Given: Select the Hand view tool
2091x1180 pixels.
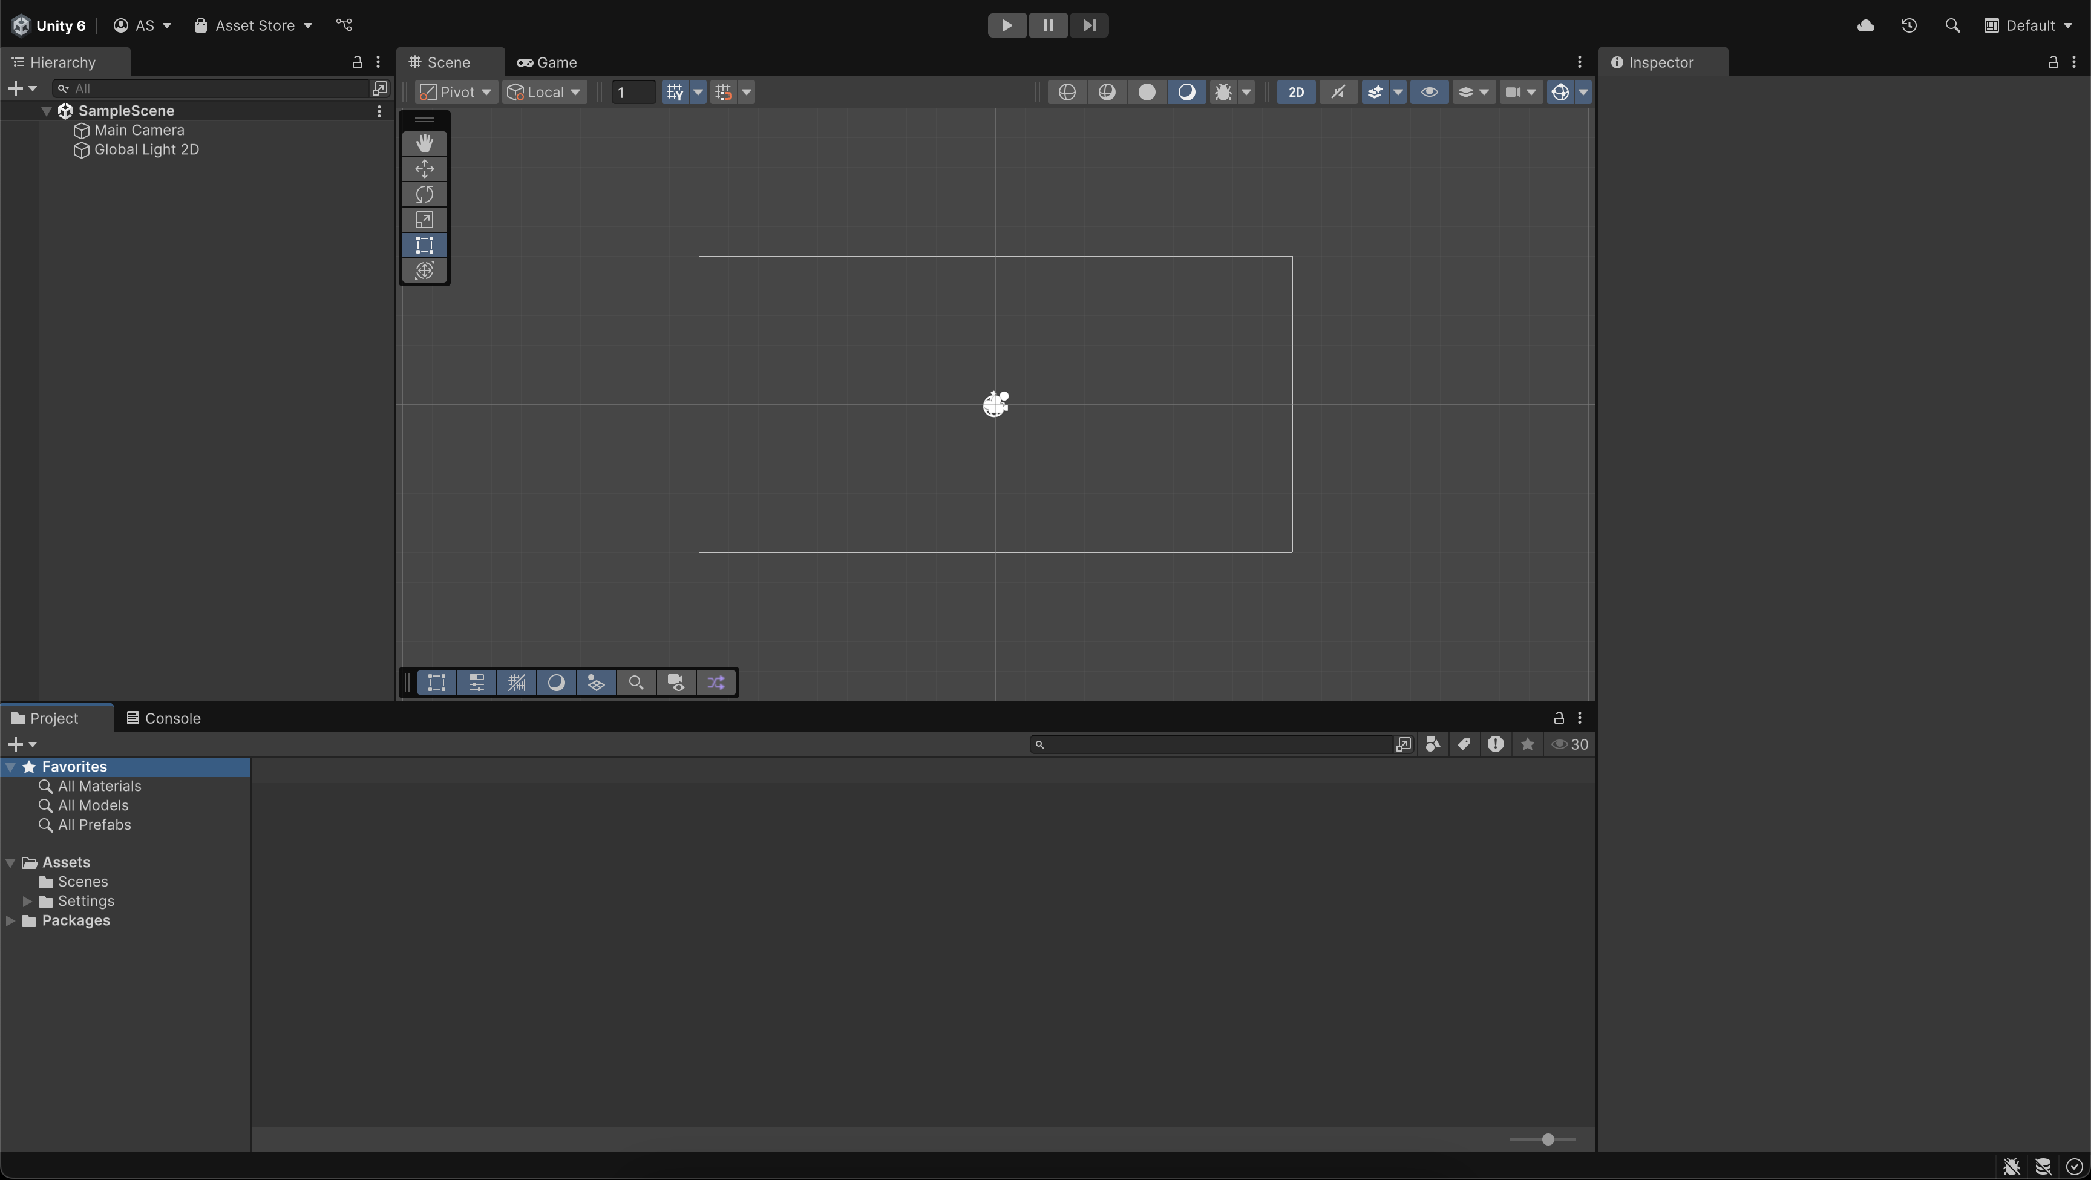Looking at the screenshot, I should (425, 143).
